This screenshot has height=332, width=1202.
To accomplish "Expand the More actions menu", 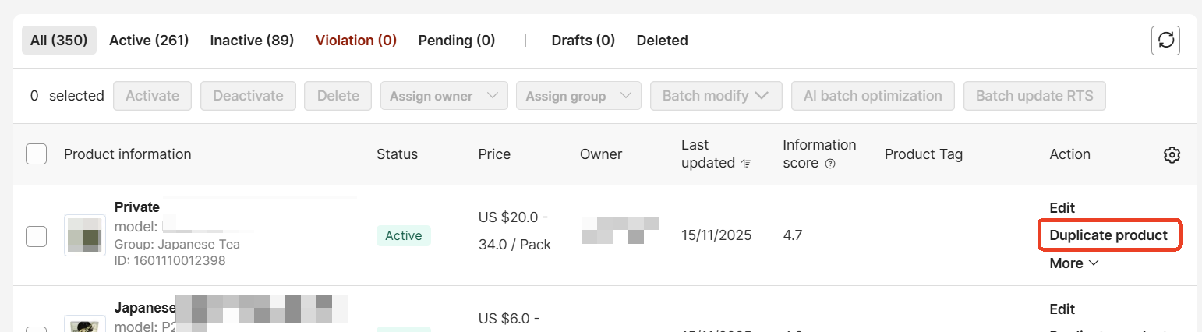I will click(x=1073, y=263).
